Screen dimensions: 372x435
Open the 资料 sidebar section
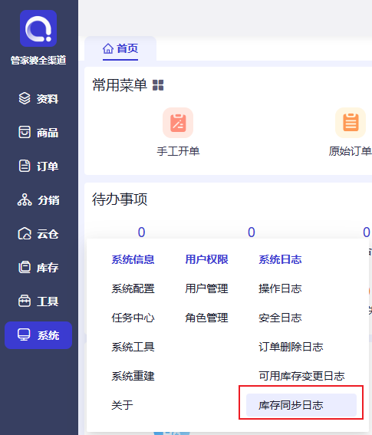pyautogui.click(x=38, y=99)
